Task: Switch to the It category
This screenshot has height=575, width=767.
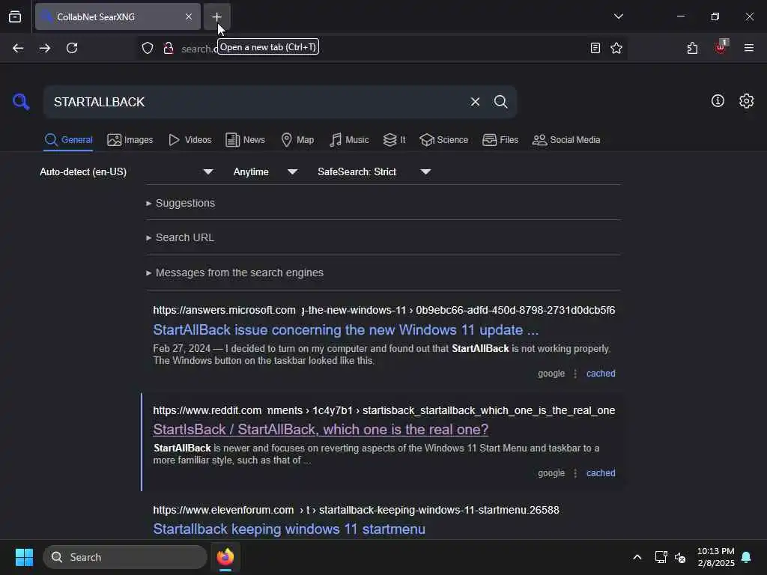Action: click(394, 140)
